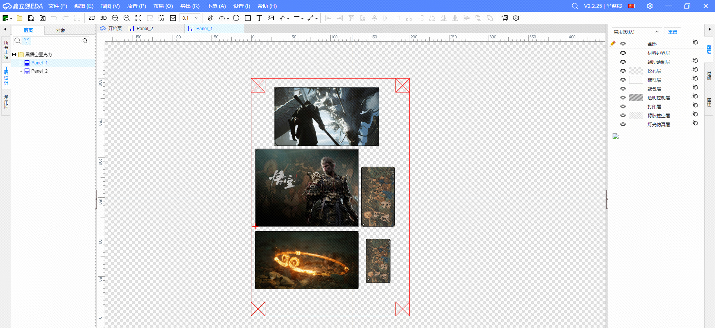Hide the 板框层 layer
Viewport: 715px width, 328px height.
(623, 80)
